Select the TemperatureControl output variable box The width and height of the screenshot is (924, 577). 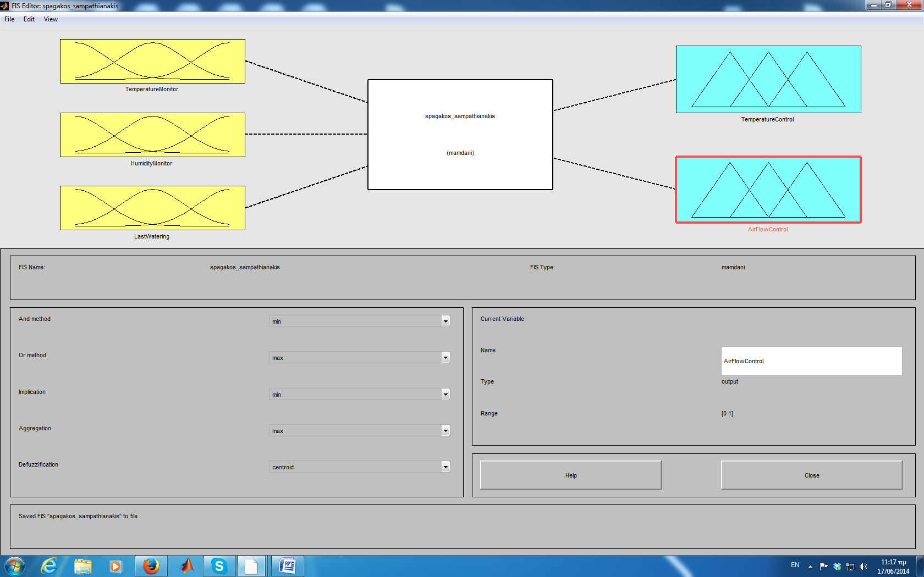coord(768,79)
